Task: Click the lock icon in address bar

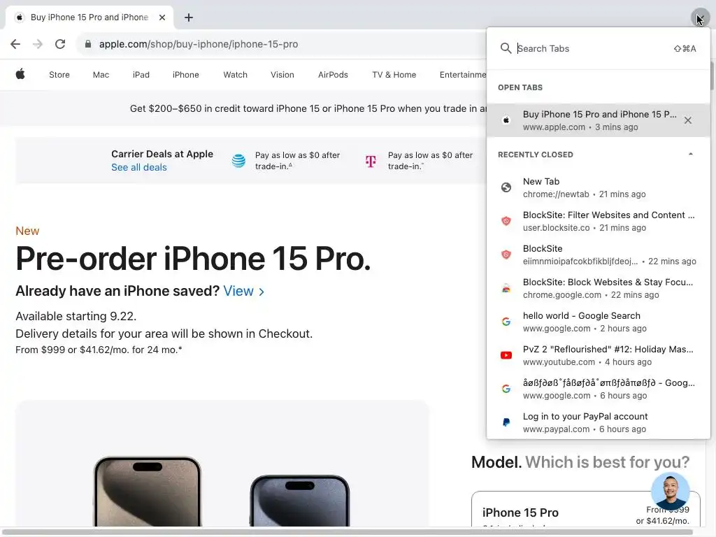Action: pos(88,44)
